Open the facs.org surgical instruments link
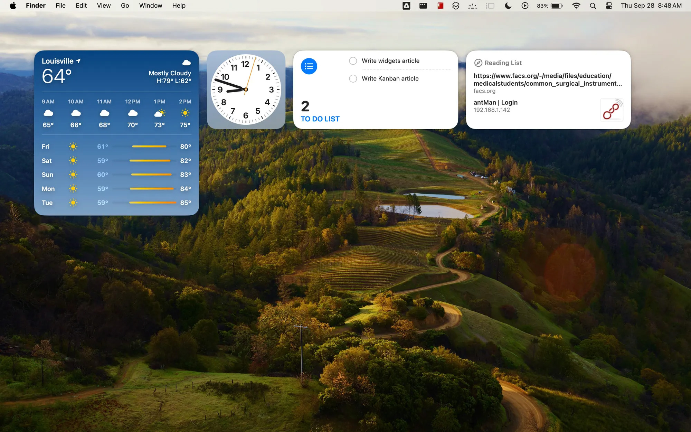The width and height of the screenshot is (691, 432). coord(548,79)
